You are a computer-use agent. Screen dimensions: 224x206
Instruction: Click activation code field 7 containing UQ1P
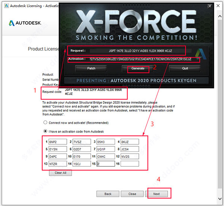[106, 149]
